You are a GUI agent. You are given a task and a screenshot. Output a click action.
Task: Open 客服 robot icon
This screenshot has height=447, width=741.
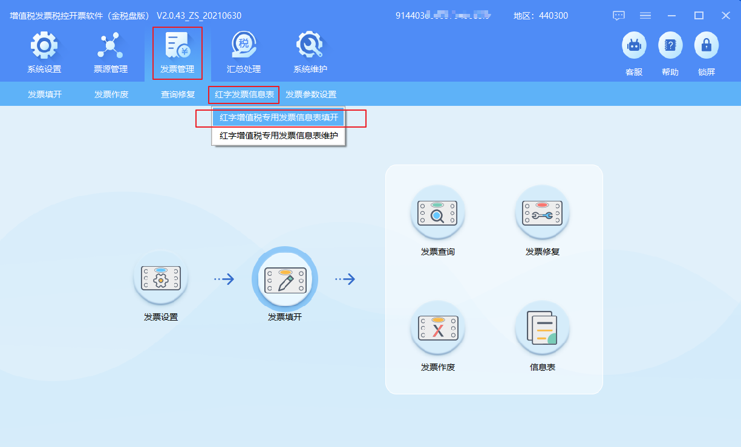pos(634,45)
